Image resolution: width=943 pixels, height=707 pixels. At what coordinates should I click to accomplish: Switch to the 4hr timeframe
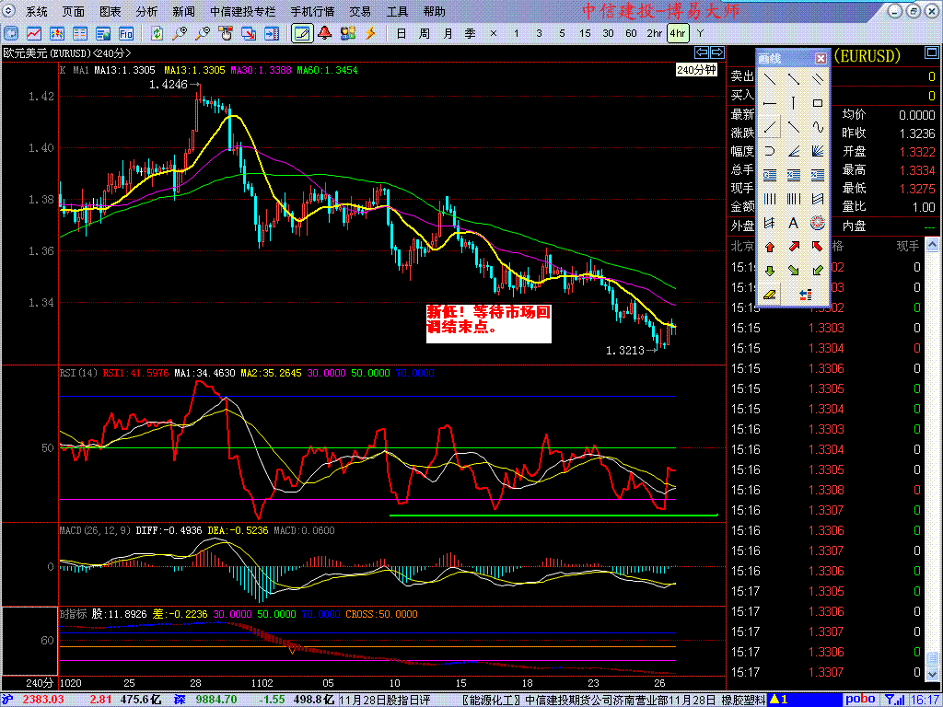pyautogui.click(x=678, y=33)
